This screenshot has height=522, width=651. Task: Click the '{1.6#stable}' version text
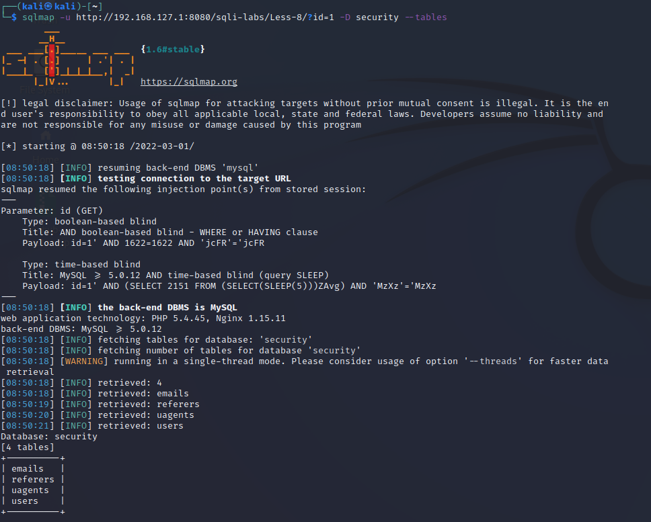(173, 49)
